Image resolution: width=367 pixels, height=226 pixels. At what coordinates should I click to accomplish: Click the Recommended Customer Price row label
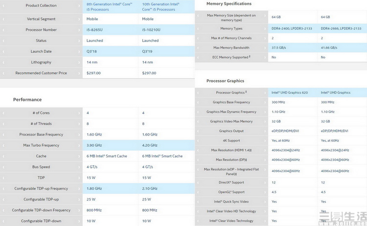pyautogui.click(x=41, y=73)
